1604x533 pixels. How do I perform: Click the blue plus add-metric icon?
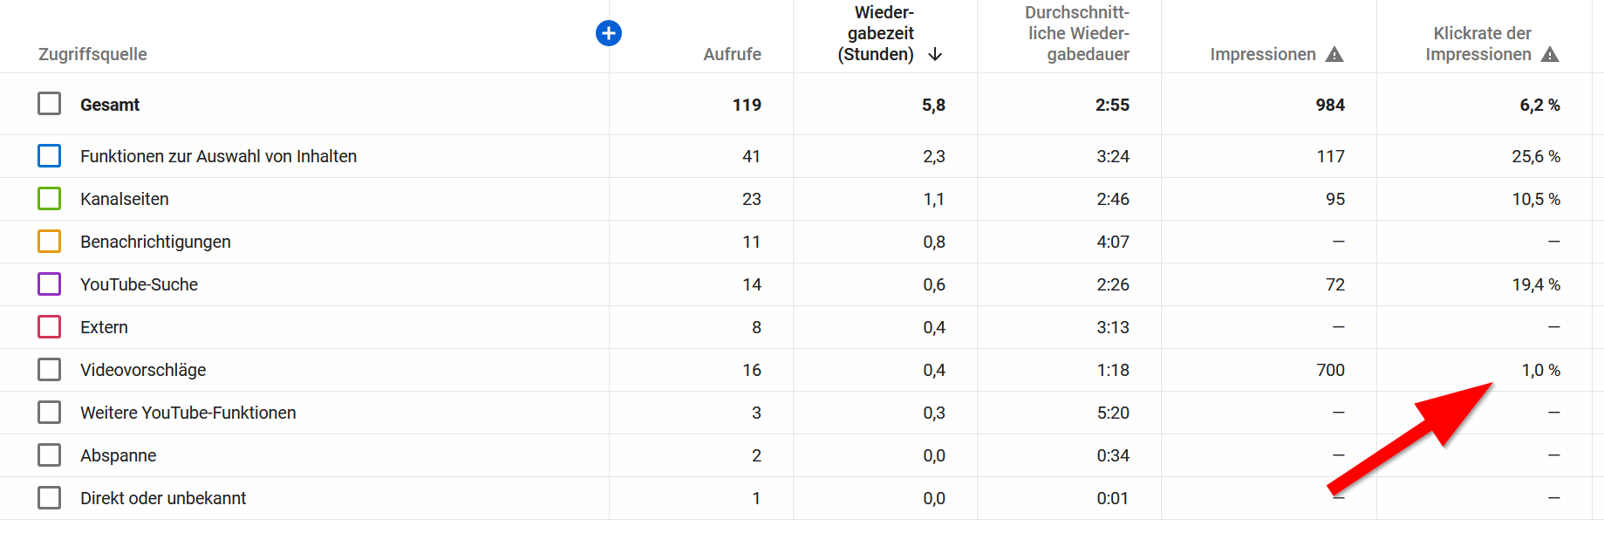coord(608,33)
